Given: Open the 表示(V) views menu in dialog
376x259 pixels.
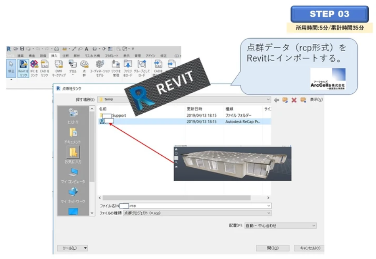Looking at the screenshot, I should click(316, 100).
